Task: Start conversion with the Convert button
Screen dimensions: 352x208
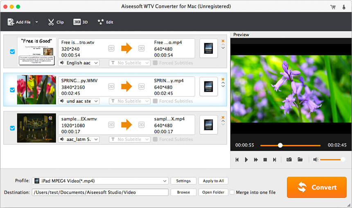Action: coord(317,188)
